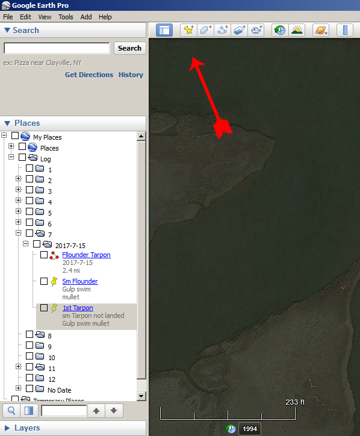
Task: Tick the folder 7 checkbox
Action: coord(29,233)
